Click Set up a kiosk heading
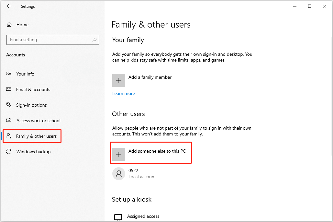 click(x=132, y=199)
